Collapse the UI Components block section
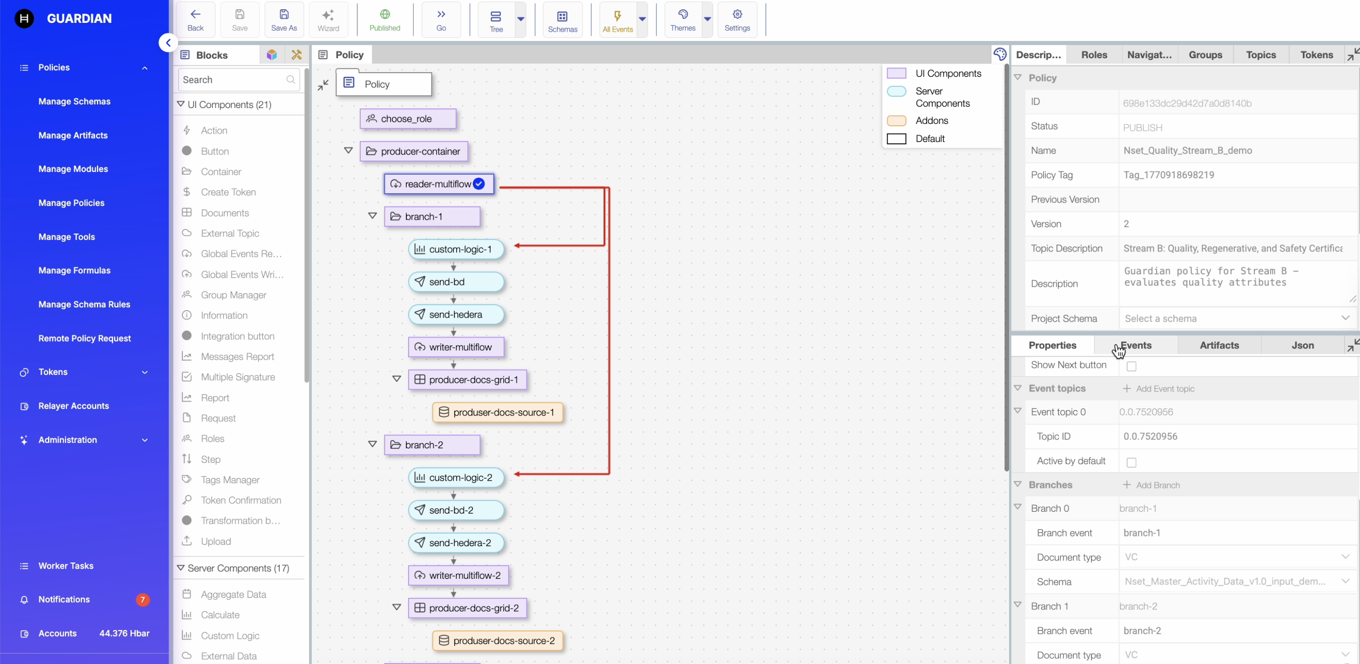 pos(181,105)
